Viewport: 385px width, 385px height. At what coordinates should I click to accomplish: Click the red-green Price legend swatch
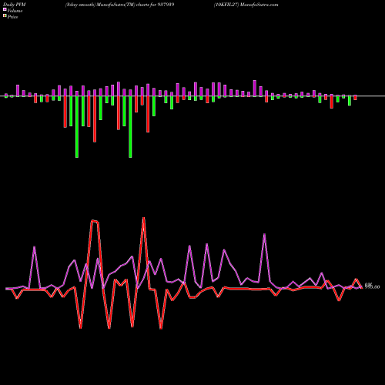click(5, 16)
